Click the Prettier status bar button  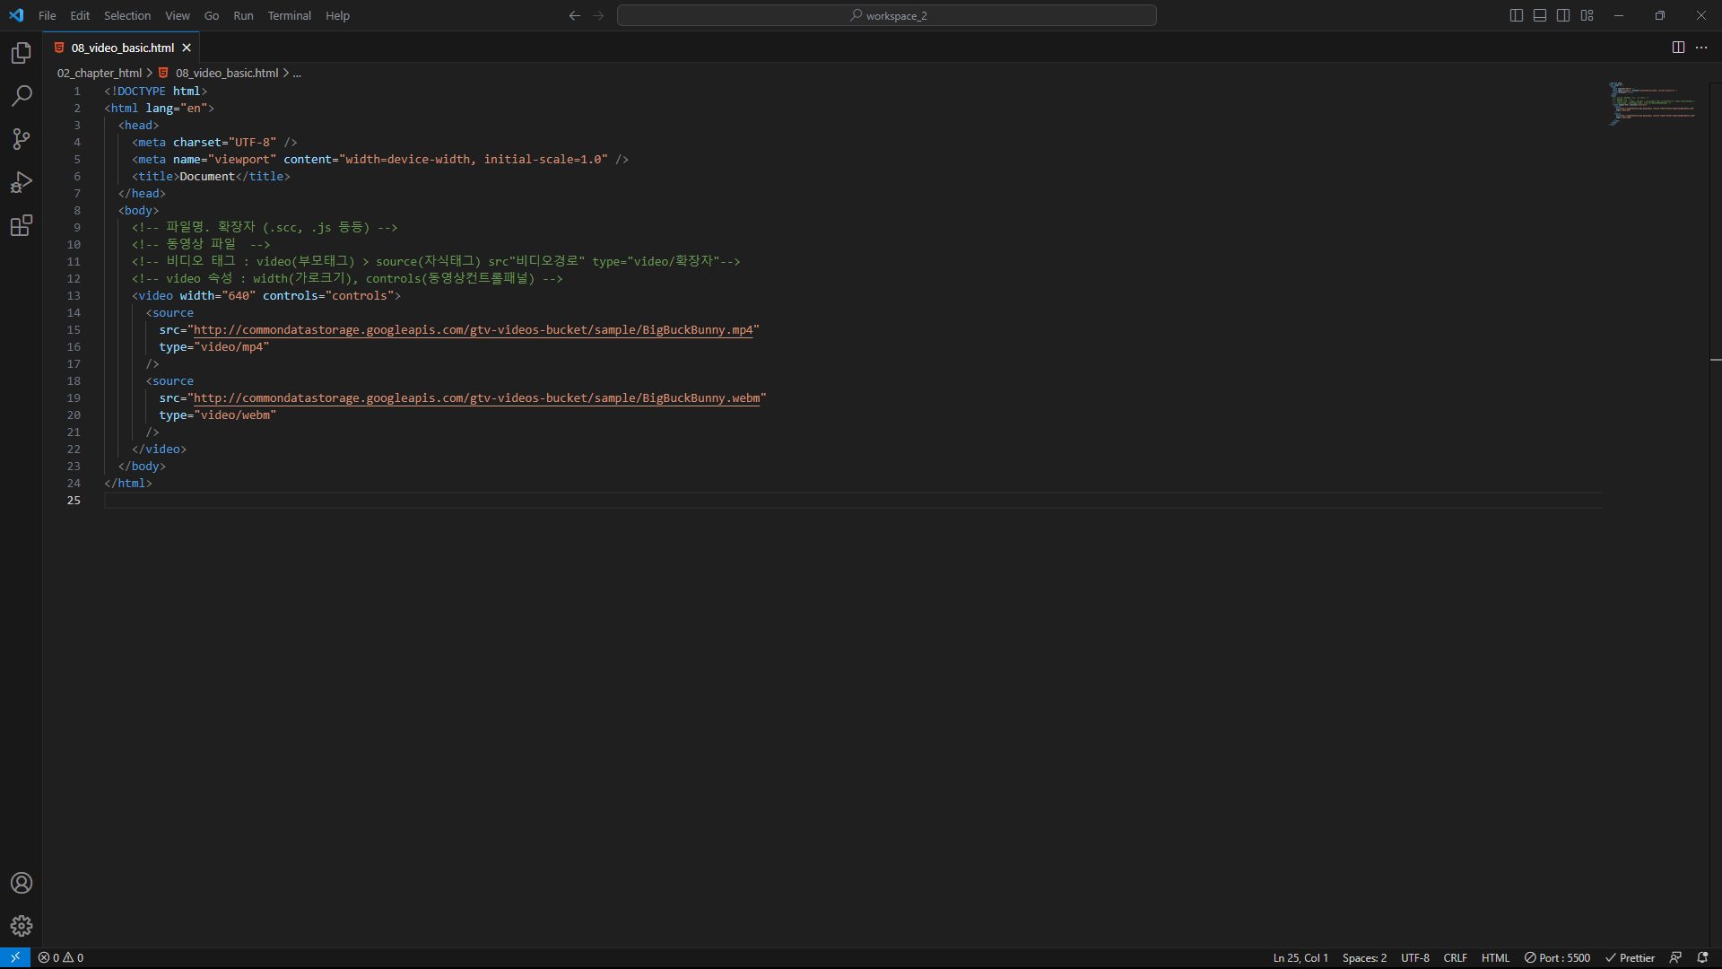point(1630,957)
